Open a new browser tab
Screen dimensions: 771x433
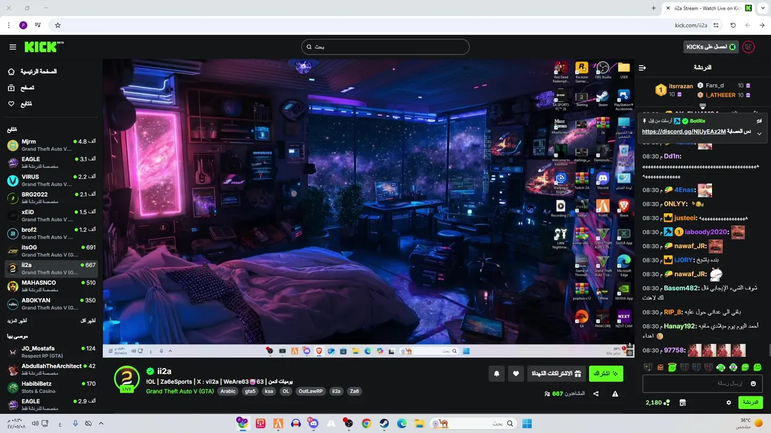654,8
